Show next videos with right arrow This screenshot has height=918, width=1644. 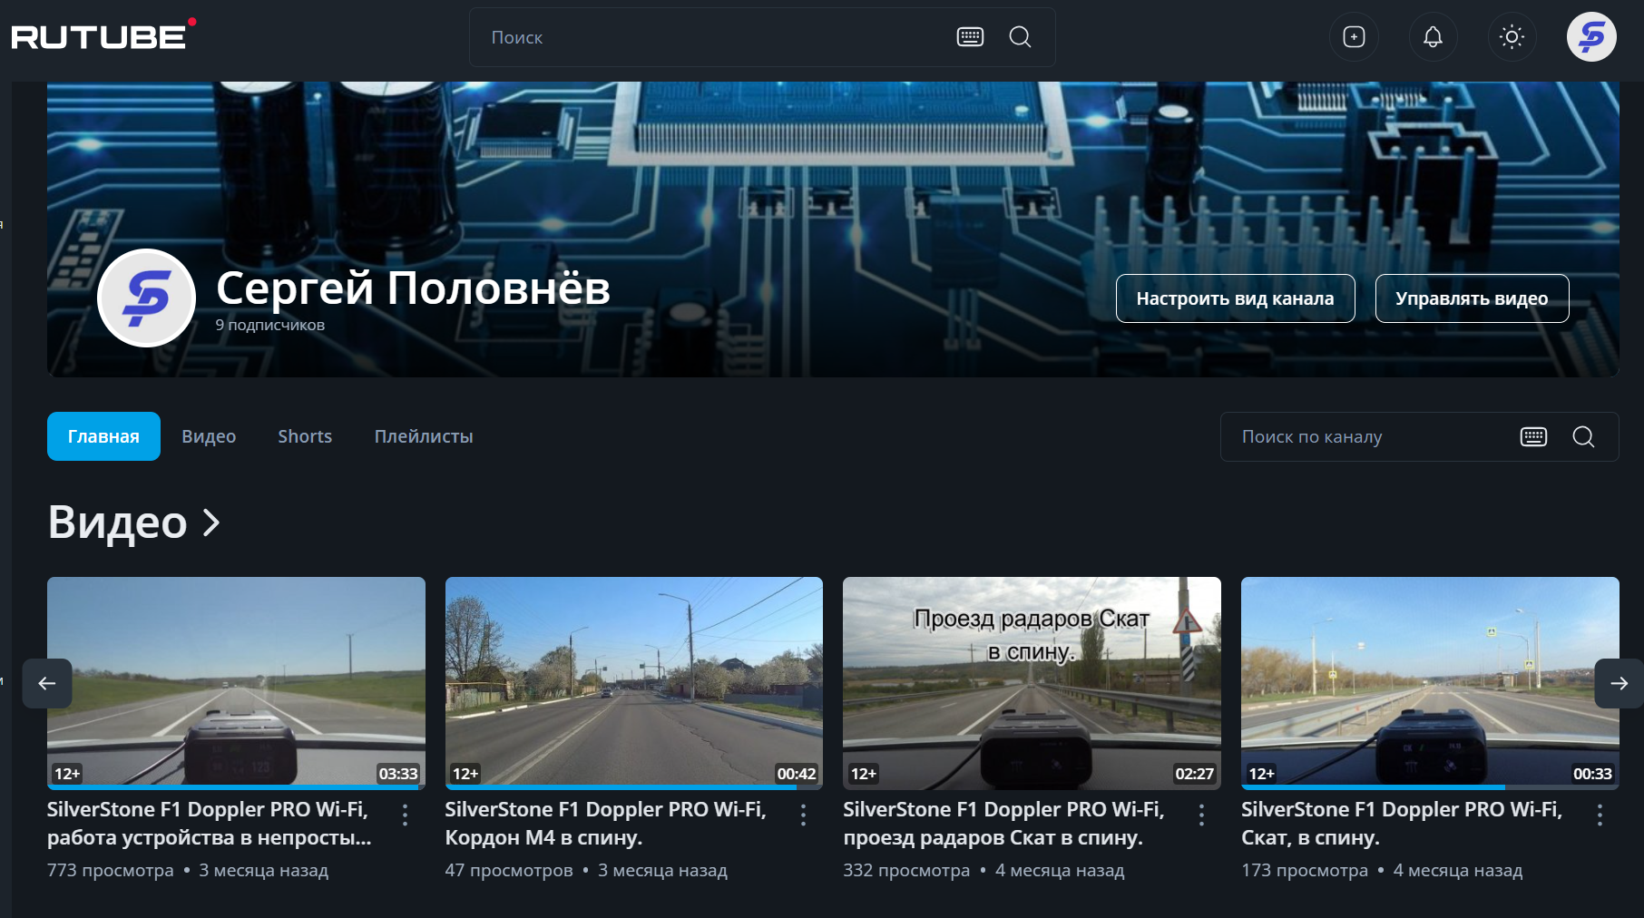pyautogui.click(x=1619, y=683)
